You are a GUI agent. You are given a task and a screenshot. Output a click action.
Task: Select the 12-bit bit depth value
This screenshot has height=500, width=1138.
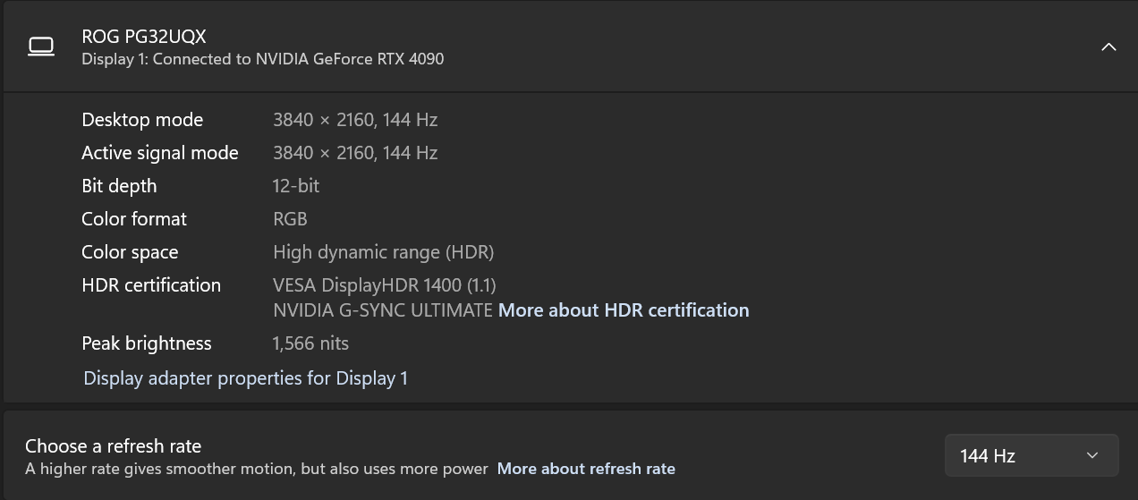coord(296,186)
